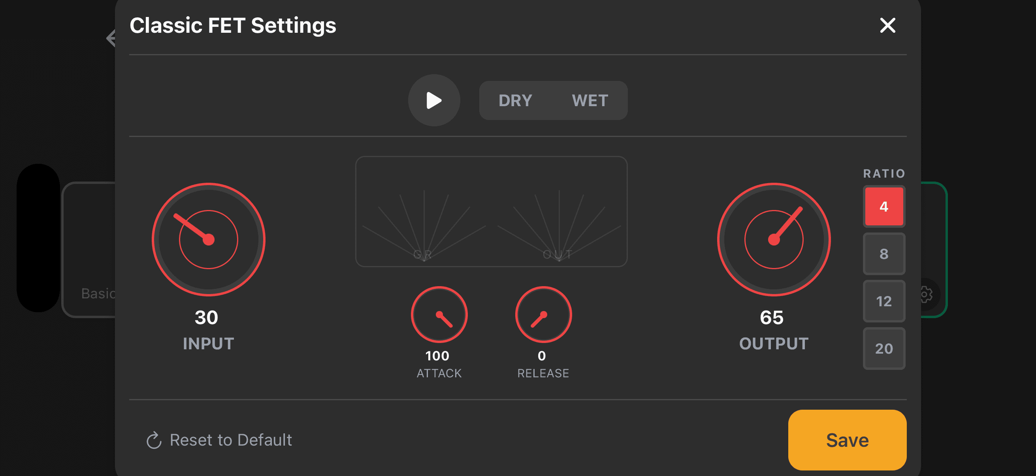This screenshot has height=476, width=1036.
Task: Click the INPUT knob
Action: pyautogui.click(x=208, y=240)
